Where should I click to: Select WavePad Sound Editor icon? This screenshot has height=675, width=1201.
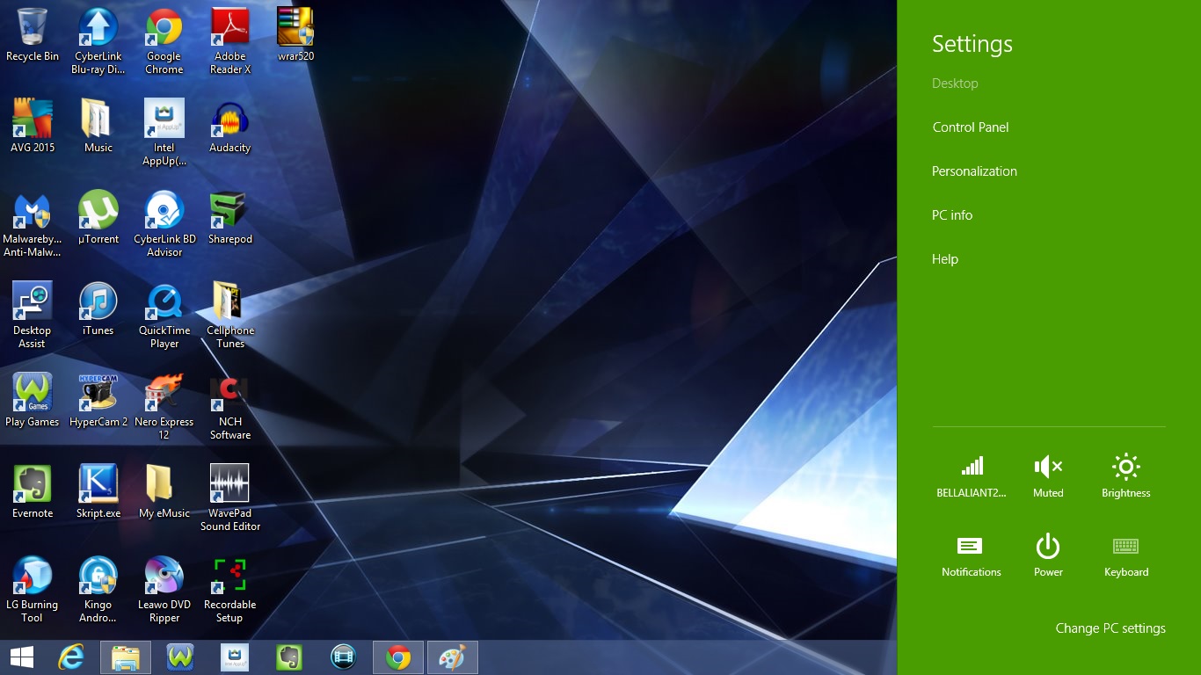click(230, 498)
